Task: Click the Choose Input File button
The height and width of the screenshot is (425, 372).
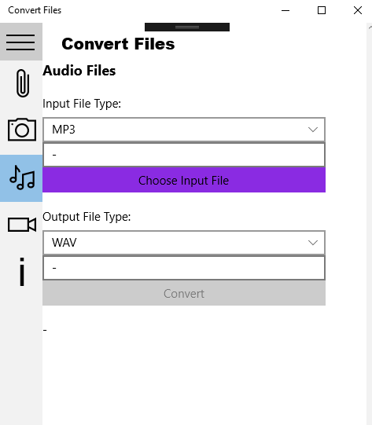Action: pyautogui.click(x=184, y=180)
